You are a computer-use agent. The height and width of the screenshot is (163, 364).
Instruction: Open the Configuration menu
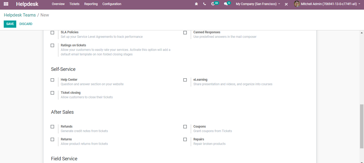(112, 4)
